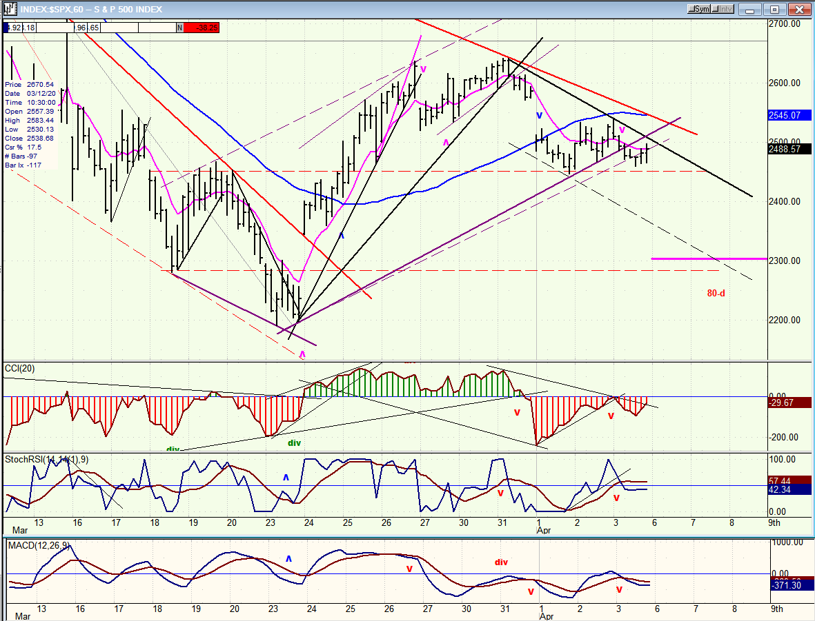Screen dimensions: 815x621
Task: Select the red -38.25 net change field
Action: point(201,28)
